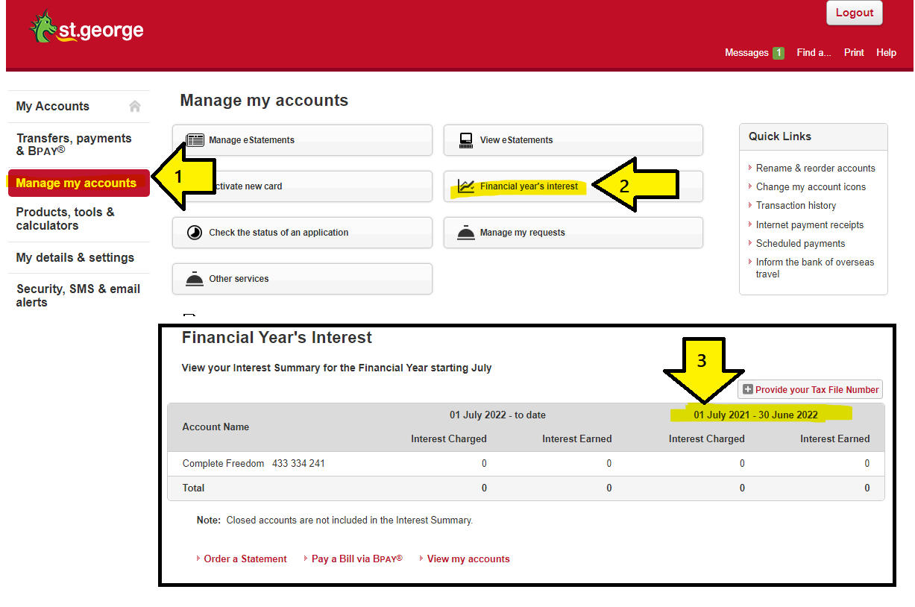This screenshot has height=607, width=915.
Task: Open Manage my requests tile
Action: click(x=573, y=233)
